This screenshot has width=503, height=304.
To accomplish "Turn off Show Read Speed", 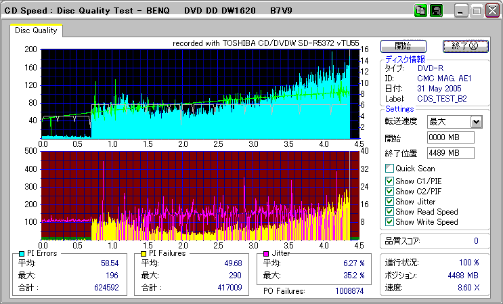I will pyautogui.click(x=389, y=212).
